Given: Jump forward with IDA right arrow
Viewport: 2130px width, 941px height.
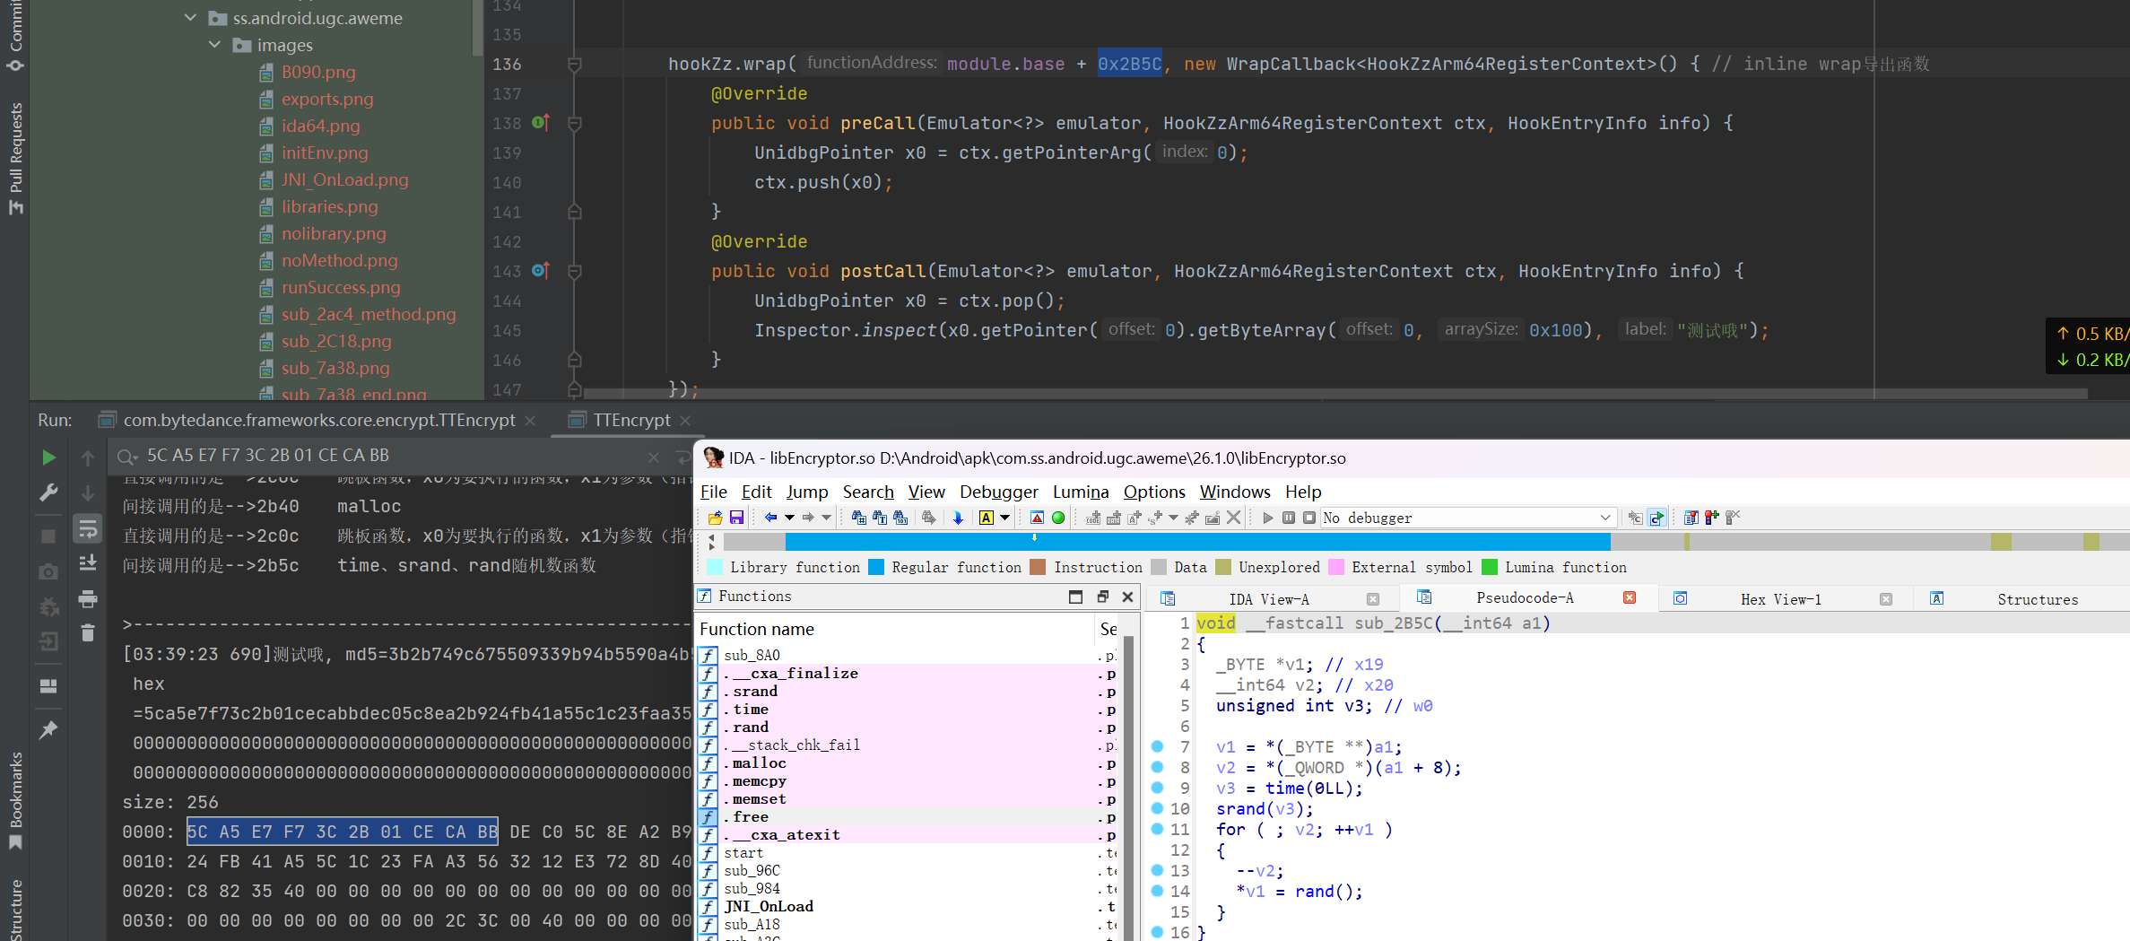Looking at the screenshot, I should 808,518.
